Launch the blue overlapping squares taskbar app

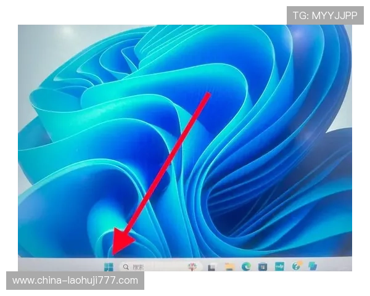(x=313, y=266)
